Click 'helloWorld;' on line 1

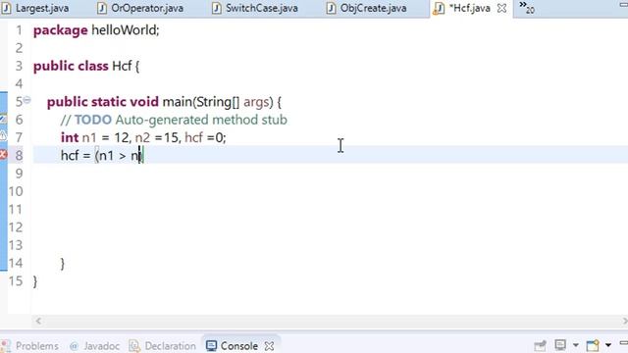click(126, 30)
